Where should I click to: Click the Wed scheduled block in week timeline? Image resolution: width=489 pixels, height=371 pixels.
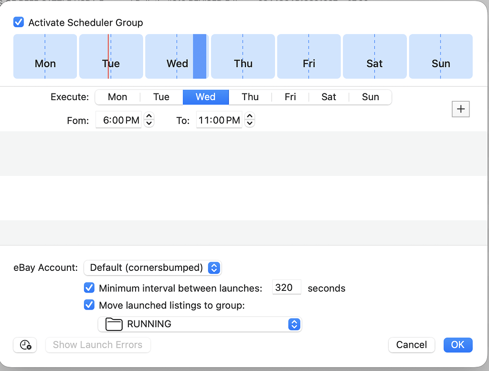[x=200, y=56]
